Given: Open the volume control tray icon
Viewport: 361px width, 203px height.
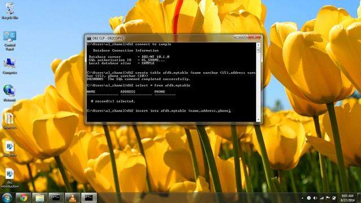Looking at the screenshot, I should click(315, 198).
